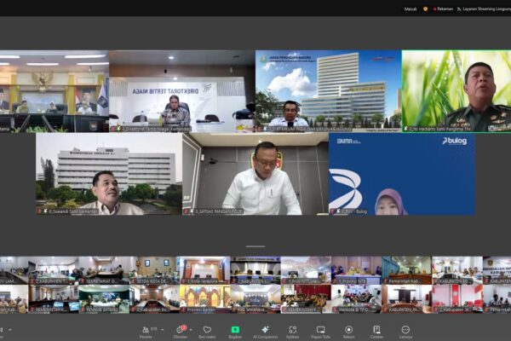Click the gallery divider handle bar

pos(255,246)
